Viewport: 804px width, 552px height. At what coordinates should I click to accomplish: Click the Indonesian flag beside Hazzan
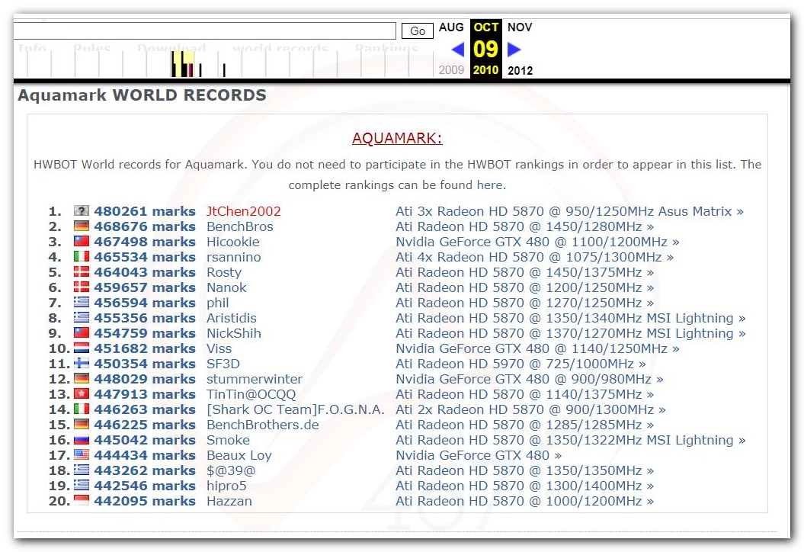pos(81,500)
